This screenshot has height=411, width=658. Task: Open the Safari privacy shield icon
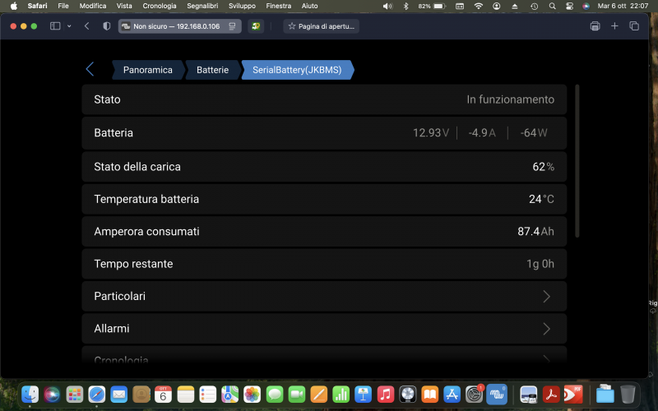(107, 26)
